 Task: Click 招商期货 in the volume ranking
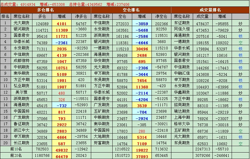(182, 105)
